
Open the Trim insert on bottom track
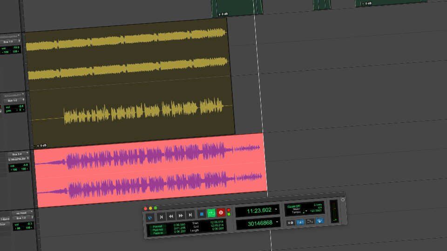[5, 225]
